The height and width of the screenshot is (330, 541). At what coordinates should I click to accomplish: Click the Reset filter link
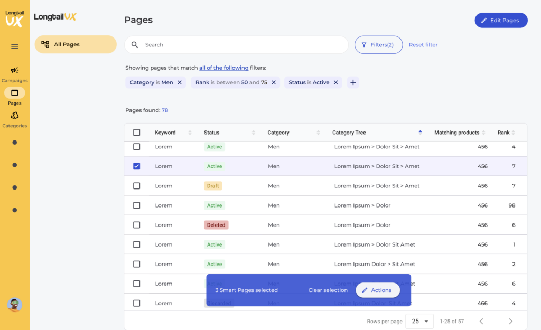423,45
